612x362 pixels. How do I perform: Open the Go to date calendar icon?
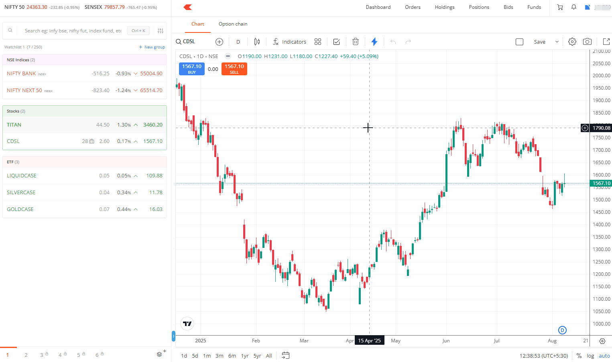285,355
